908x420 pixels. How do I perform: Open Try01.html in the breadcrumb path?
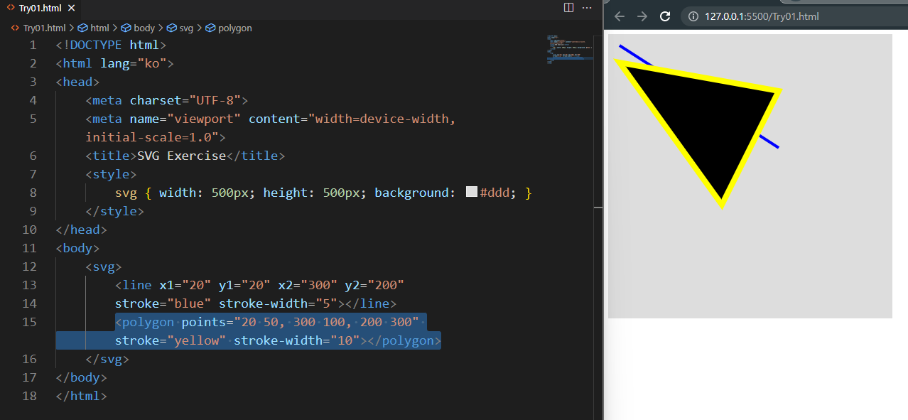38,28
